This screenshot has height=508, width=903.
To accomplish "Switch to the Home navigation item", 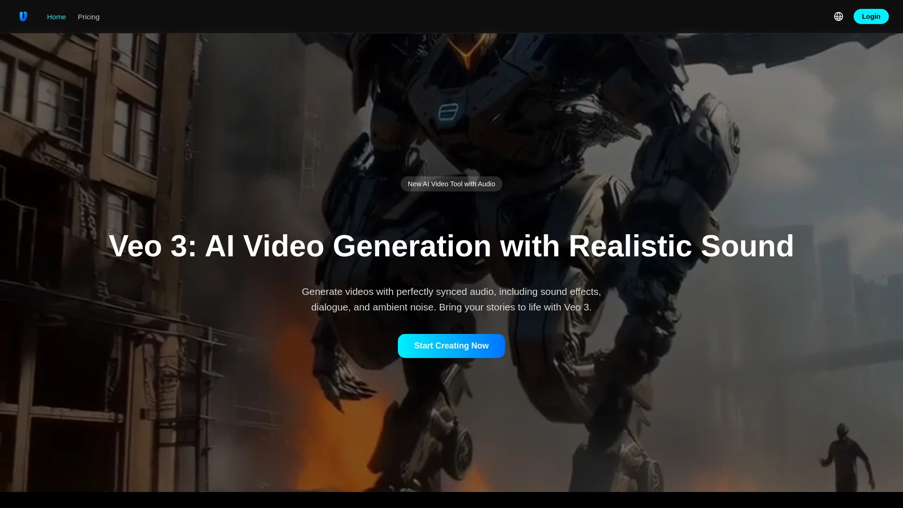I will pyautogui.click(x=56, y=16).
